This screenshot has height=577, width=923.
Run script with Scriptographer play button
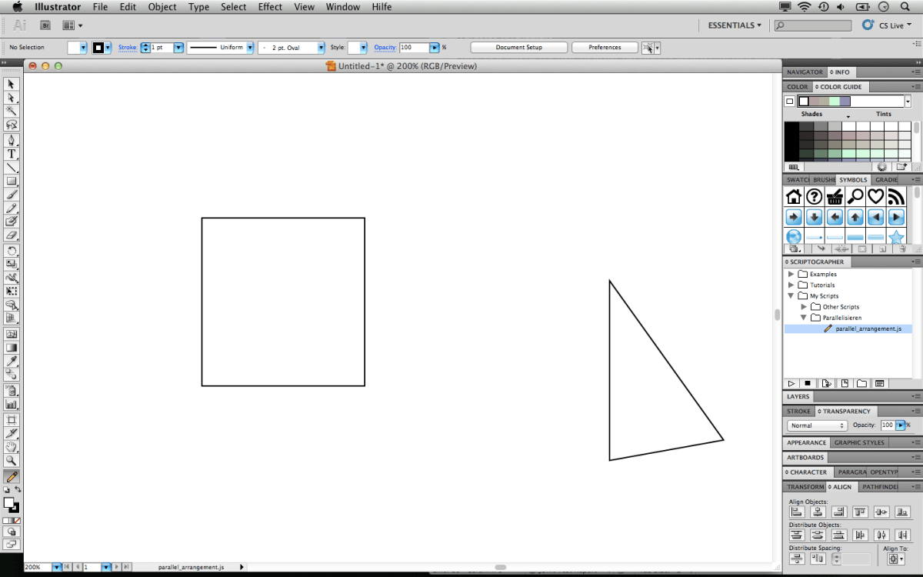[791, 383]
